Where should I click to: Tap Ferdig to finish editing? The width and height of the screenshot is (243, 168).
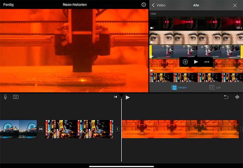click(x=8, y=5)
